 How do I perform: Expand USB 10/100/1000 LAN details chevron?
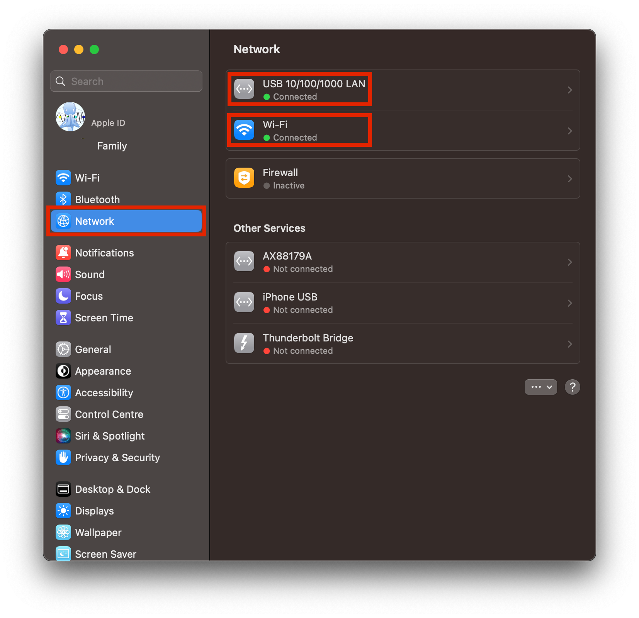click(x=569, y=90)
